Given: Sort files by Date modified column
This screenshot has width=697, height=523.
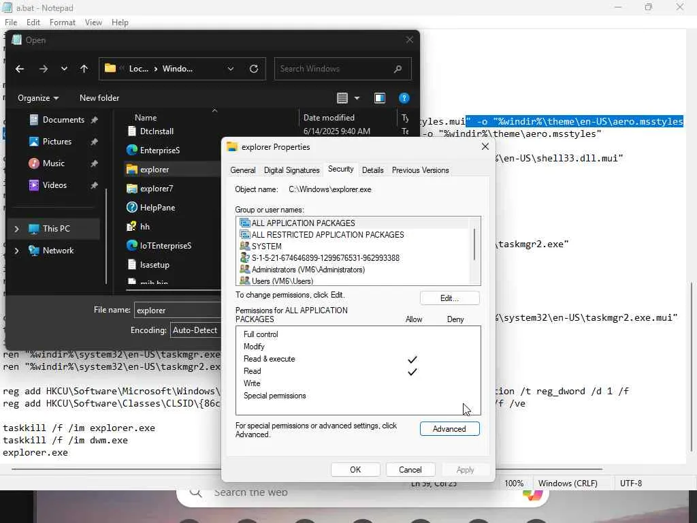Looking at the screenshot, I should click(x=329, y=118).
